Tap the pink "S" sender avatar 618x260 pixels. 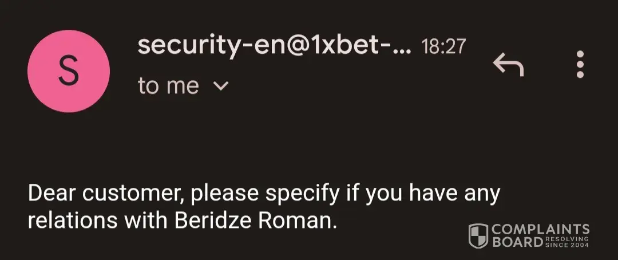(x=69, y=71)
